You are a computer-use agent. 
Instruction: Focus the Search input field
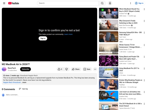(68, 3)
